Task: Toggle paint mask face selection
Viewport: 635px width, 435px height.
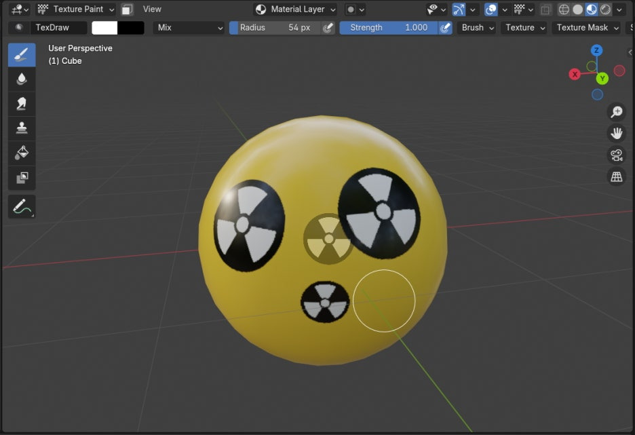Action: pos(127,10)
